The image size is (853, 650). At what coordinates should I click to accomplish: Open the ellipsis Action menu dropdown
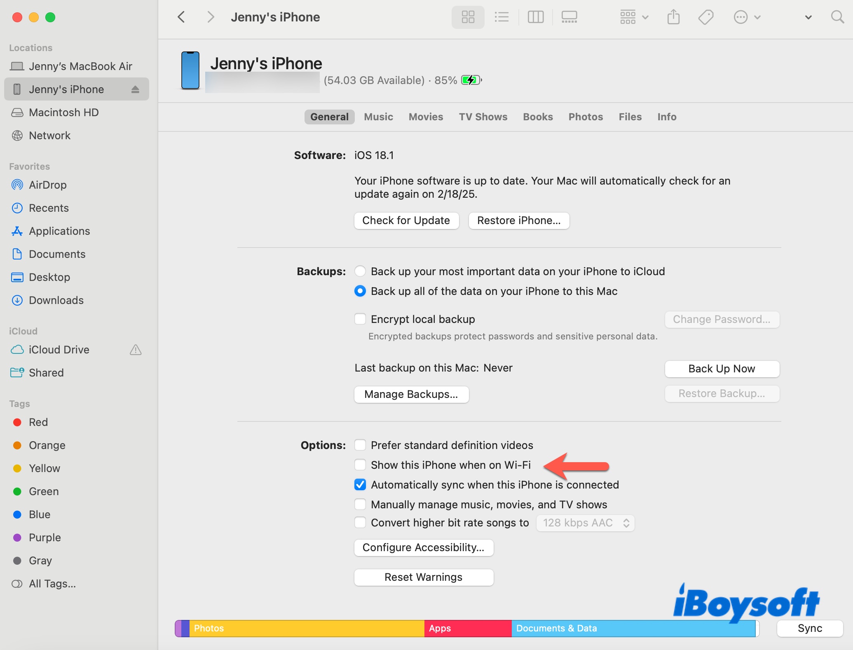click(x=747, y=17)
